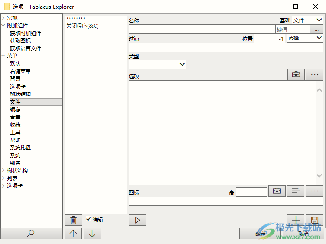Select 背景 menu entry

15,79
